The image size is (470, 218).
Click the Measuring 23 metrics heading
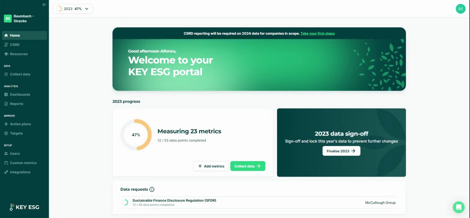click(x=189, y=131)
